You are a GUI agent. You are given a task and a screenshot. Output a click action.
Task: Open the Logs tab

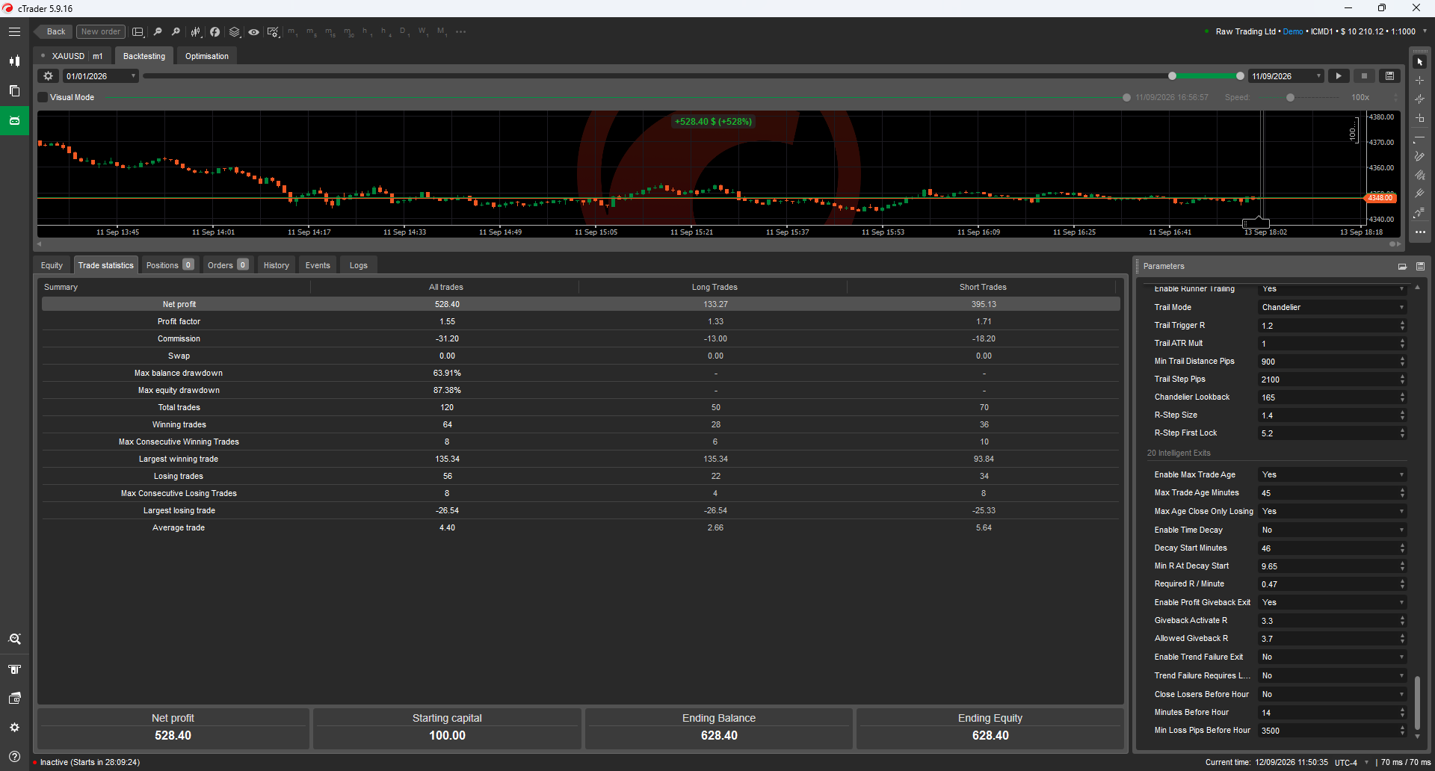359,265
